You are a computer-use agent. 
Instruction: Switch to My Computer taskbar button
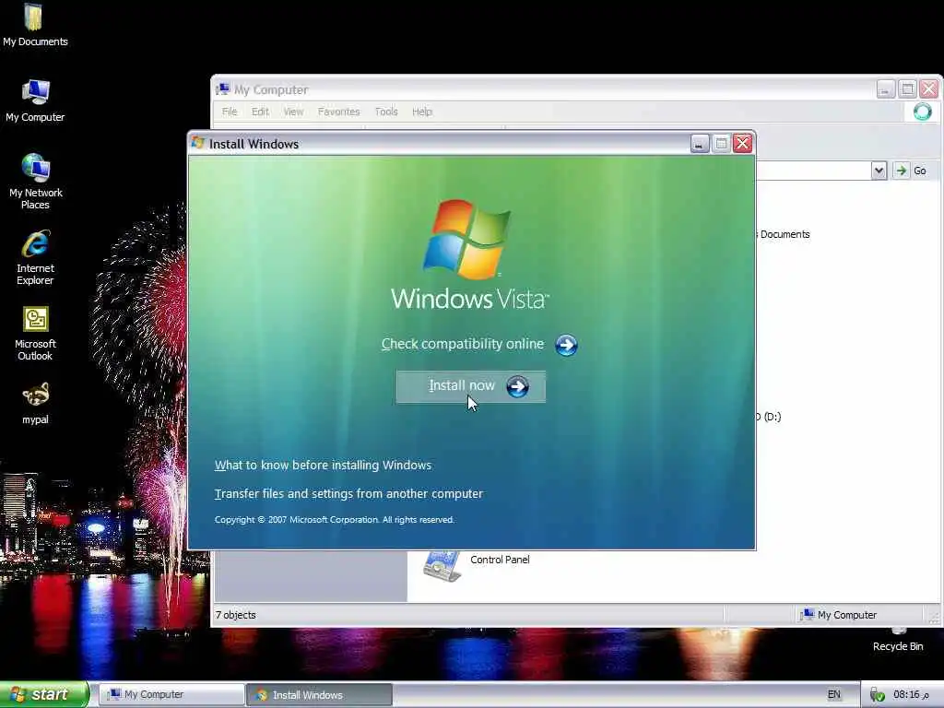pyautogui.click(x=171, y=694)
